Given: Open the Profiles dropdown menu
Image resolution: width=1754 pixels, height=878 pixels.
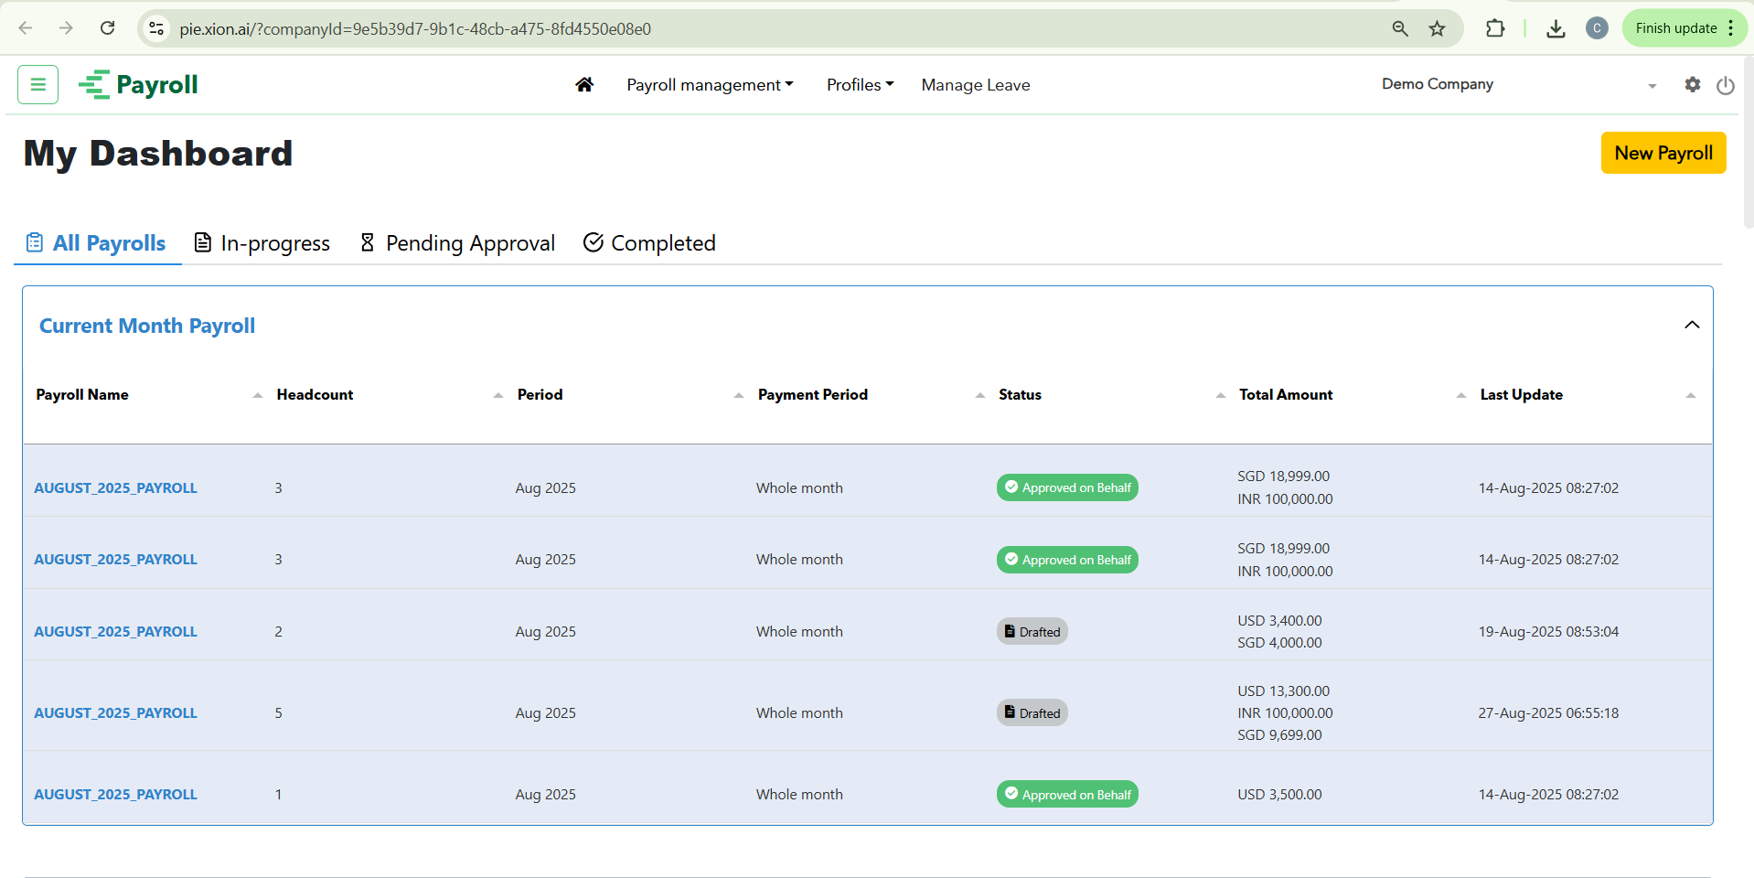Looking at the screenshot, I should 860,85.
